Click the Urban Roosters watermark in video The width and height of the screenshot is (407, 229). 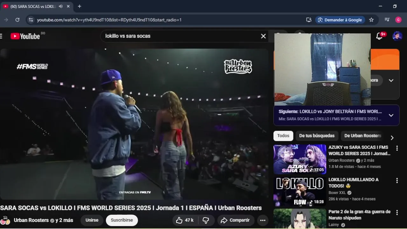pyautogui.click(x=238, y=67)
